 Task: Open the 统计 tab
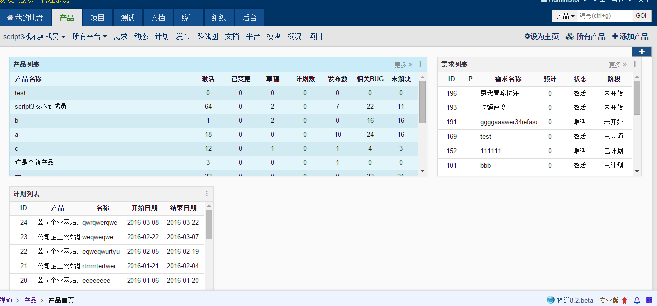pyautogui.click(x=188, y=18)
